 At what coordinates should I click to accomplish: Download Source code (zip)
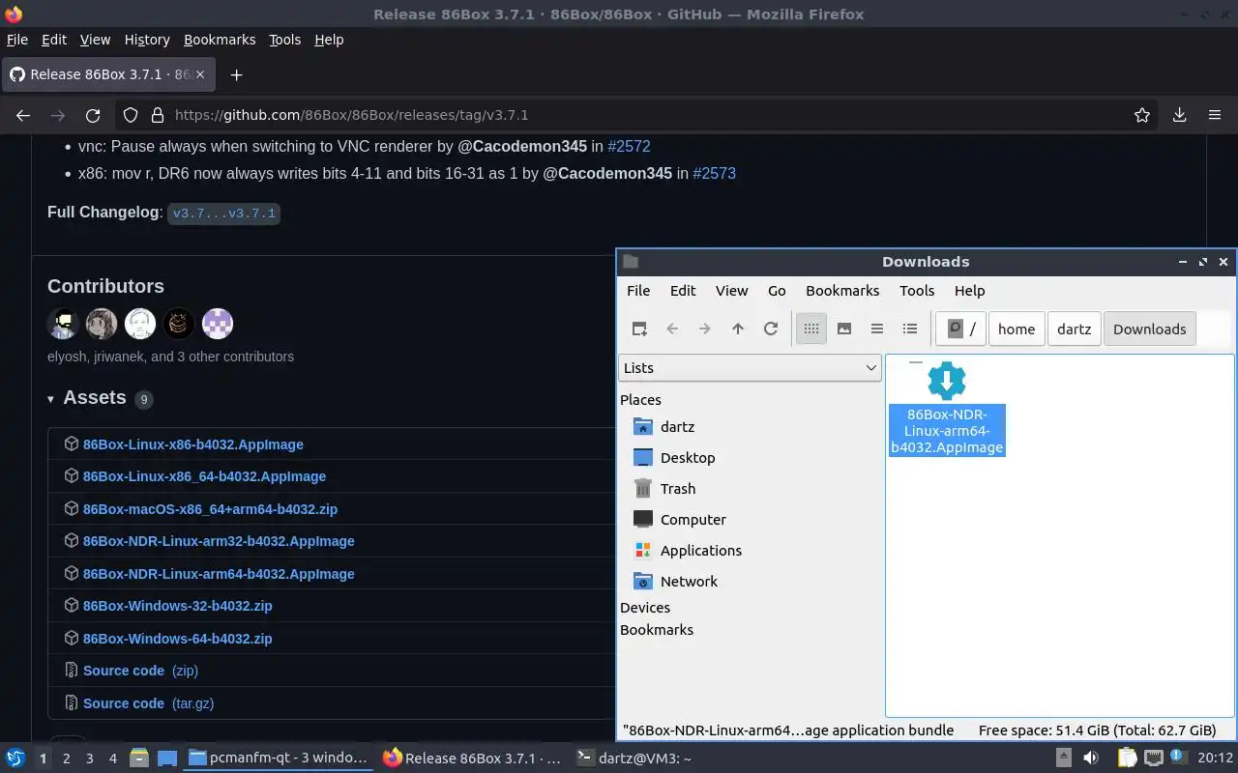pyautogui.click(x=140, y=671)
